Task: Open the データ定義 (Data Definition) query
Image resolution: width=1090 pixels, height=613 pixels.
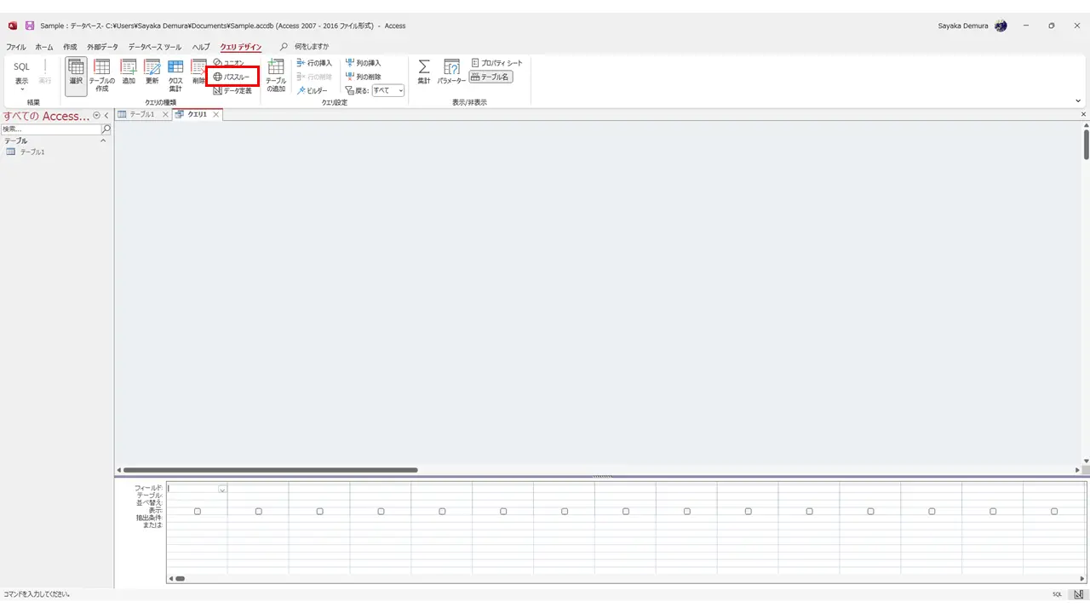Action: [x=232, y=90]
